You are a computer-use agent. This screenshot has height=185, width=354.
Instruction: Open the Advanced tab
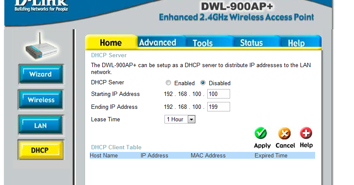point(158,43)
